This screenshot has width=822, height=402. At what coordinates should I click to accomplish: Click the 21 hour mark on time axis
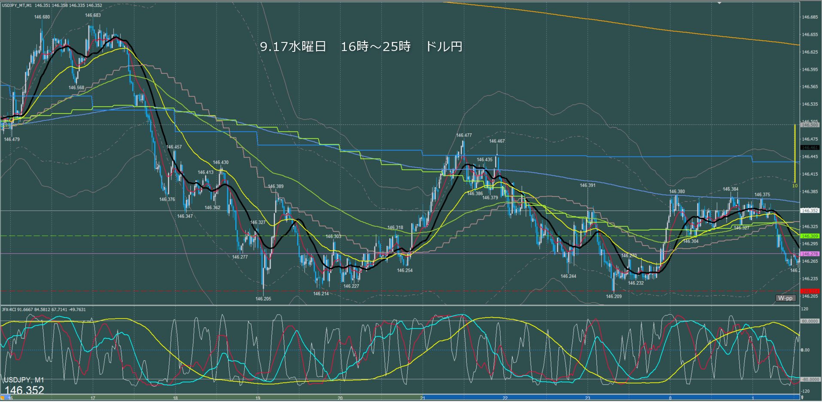point(423,398)
